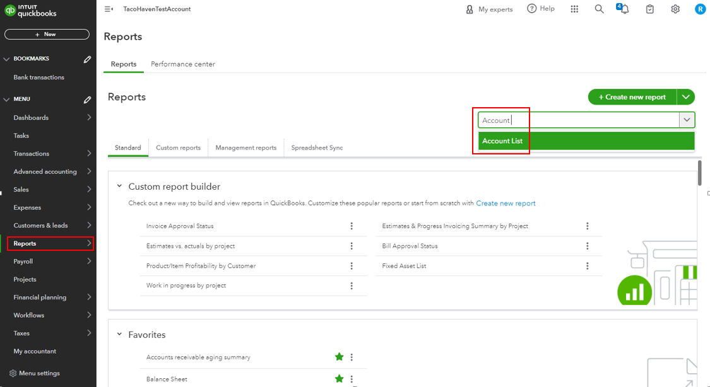Viewport: 710px width, 387px height.
Task: Open Bank transactions bookmark
Action: [x=39, y=78]
